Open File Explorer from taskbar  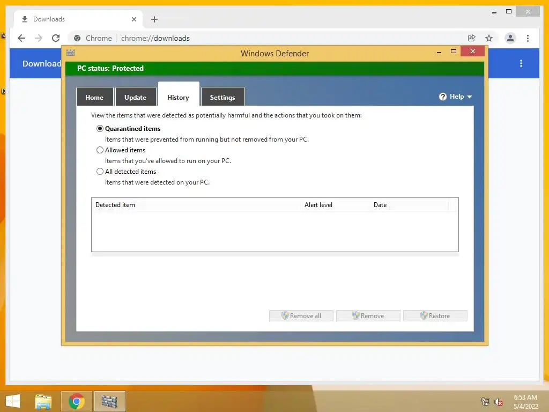[x=43, y=401]
